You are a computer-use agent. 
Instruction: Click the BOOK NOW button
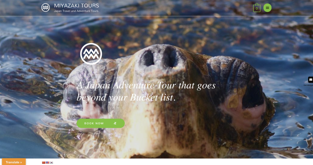tap(101, 123)
